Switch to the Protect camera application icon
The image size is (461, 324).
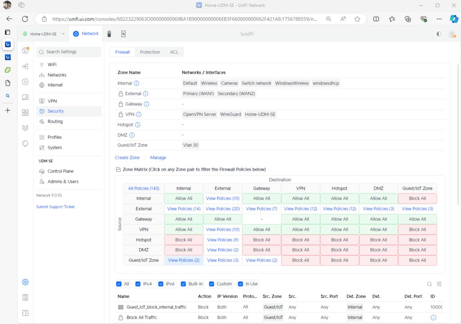[109, 34]
